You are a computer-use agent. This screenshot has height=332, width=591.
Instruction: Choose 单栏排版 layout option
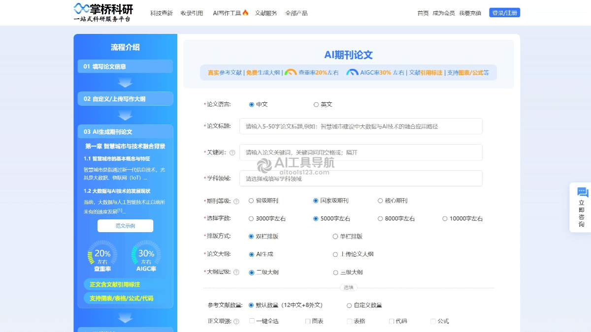(x=335, y=237)
